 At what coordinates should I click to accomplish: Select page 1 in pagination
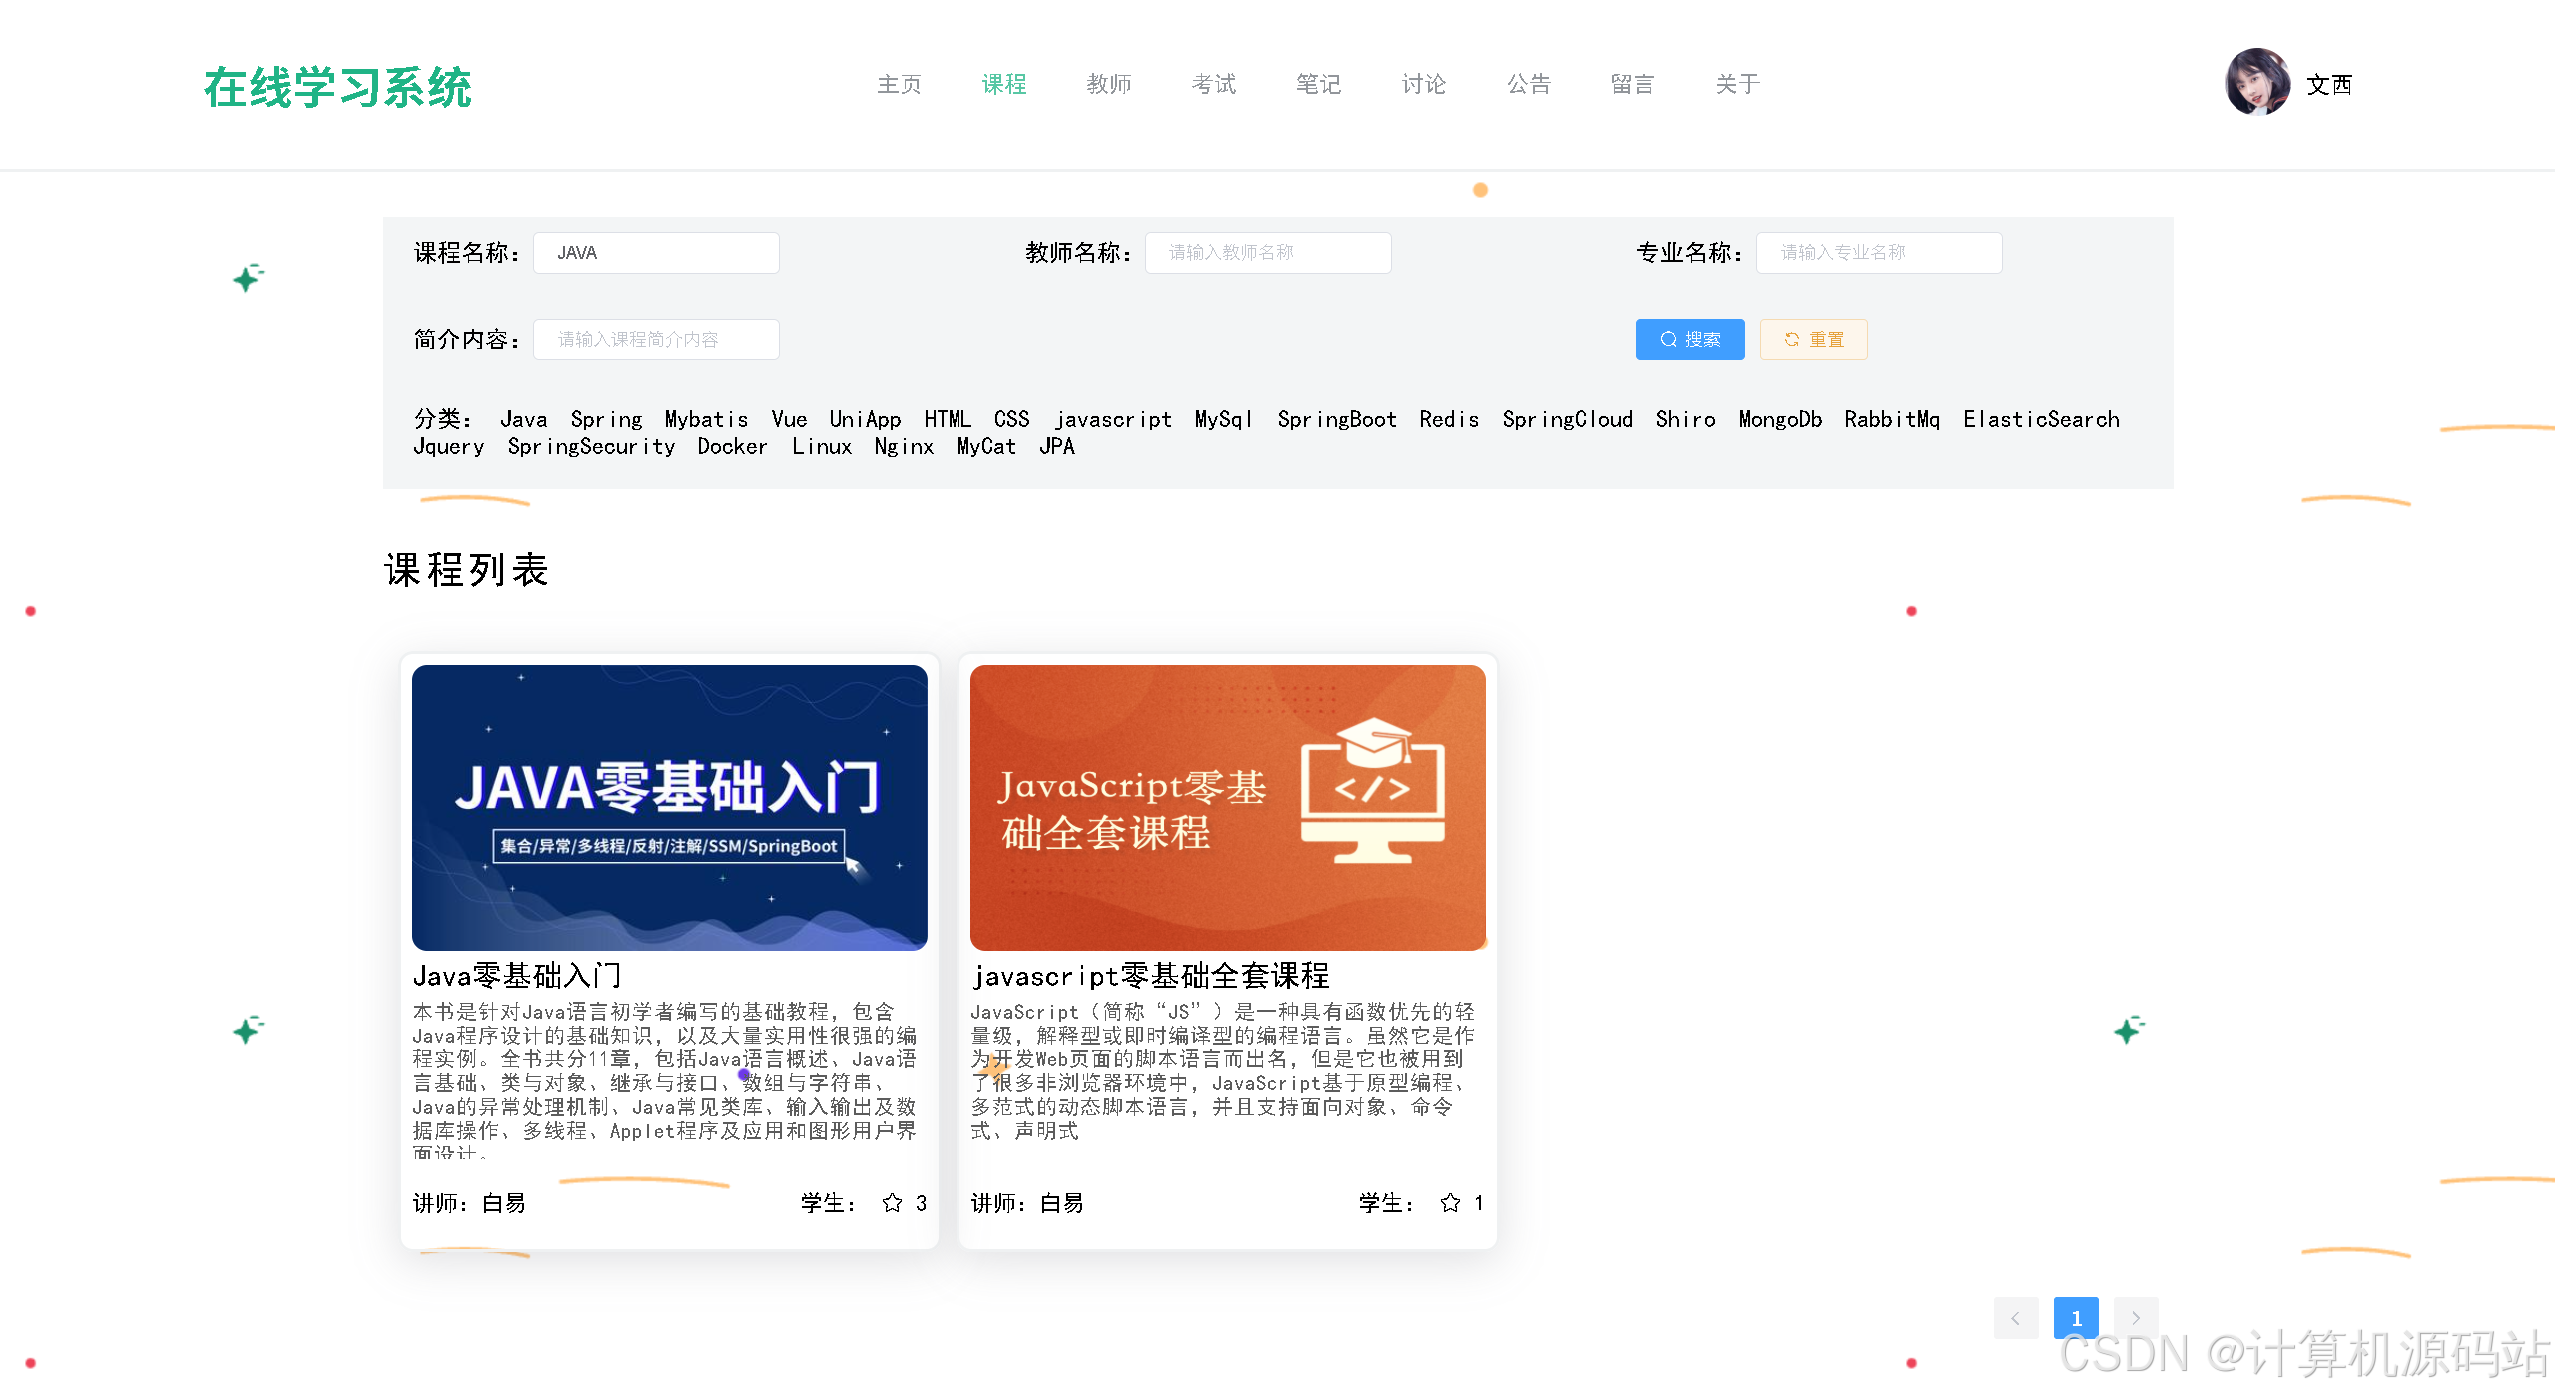coord(2076,1317)
